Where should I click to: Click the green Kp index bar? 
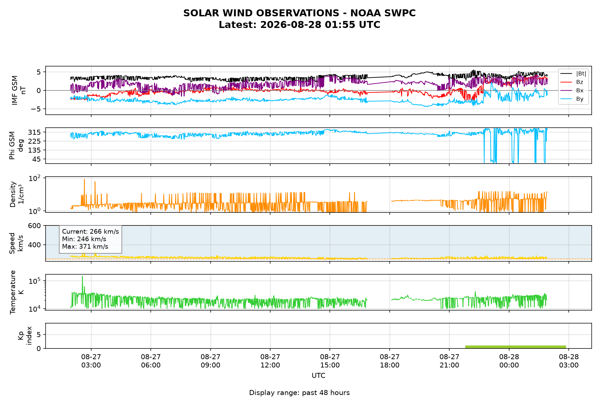pyautogui.click(x=515, y=347)
